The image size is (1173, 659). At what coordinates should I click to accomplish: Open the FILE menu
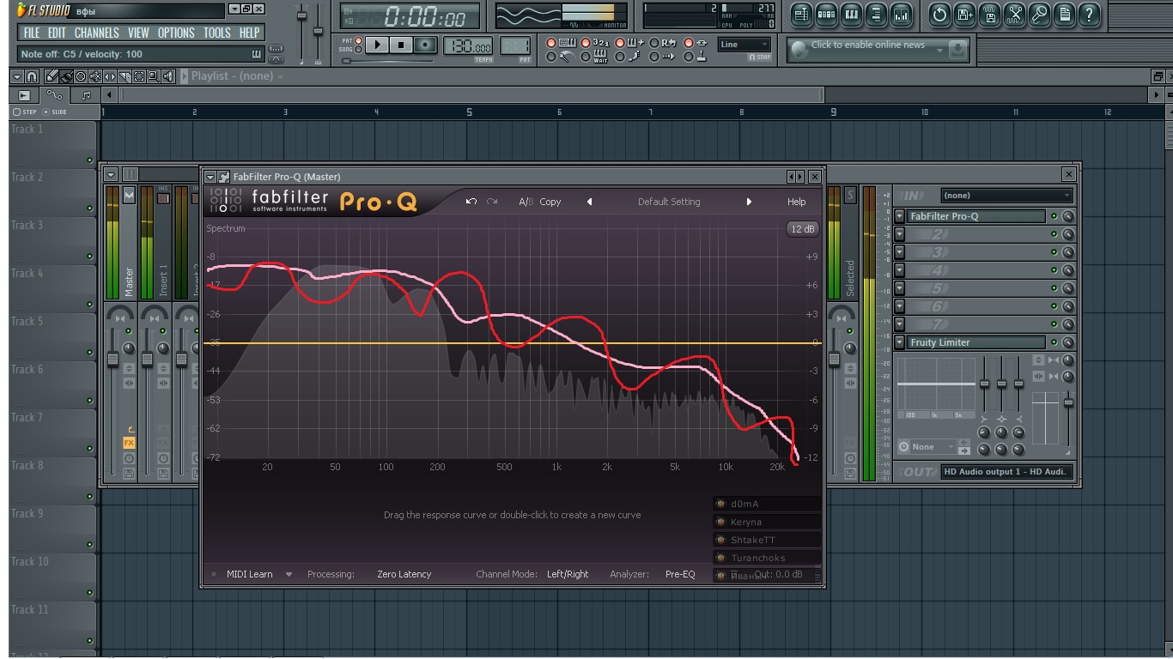click(32, 33)
